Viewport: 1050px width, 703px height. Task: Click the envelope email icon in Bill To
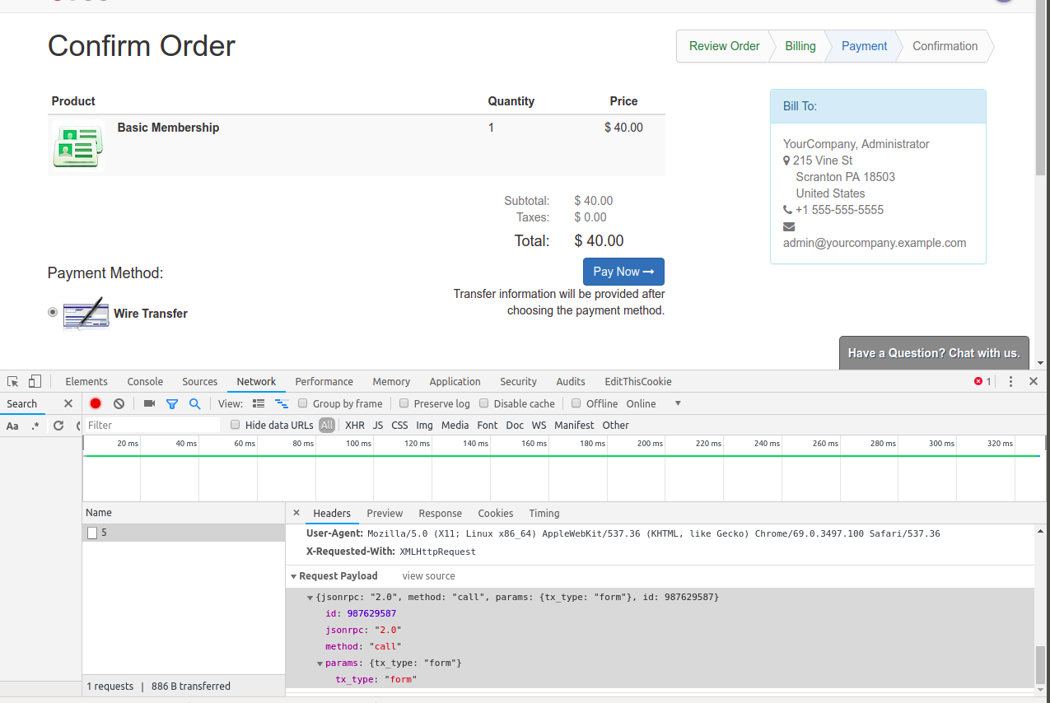[789, 226]
